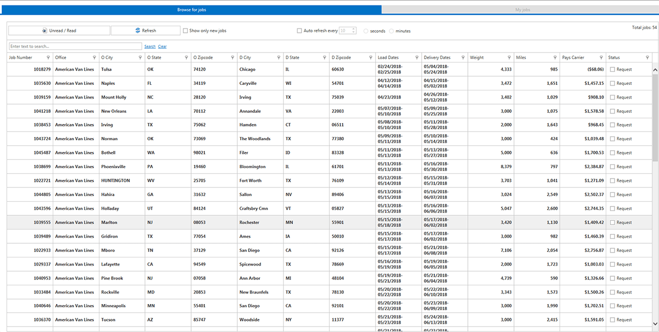This screenshot has width=659, height=332.
Task: Select the Browse for jobs tab
Action: tap(191, 10)
